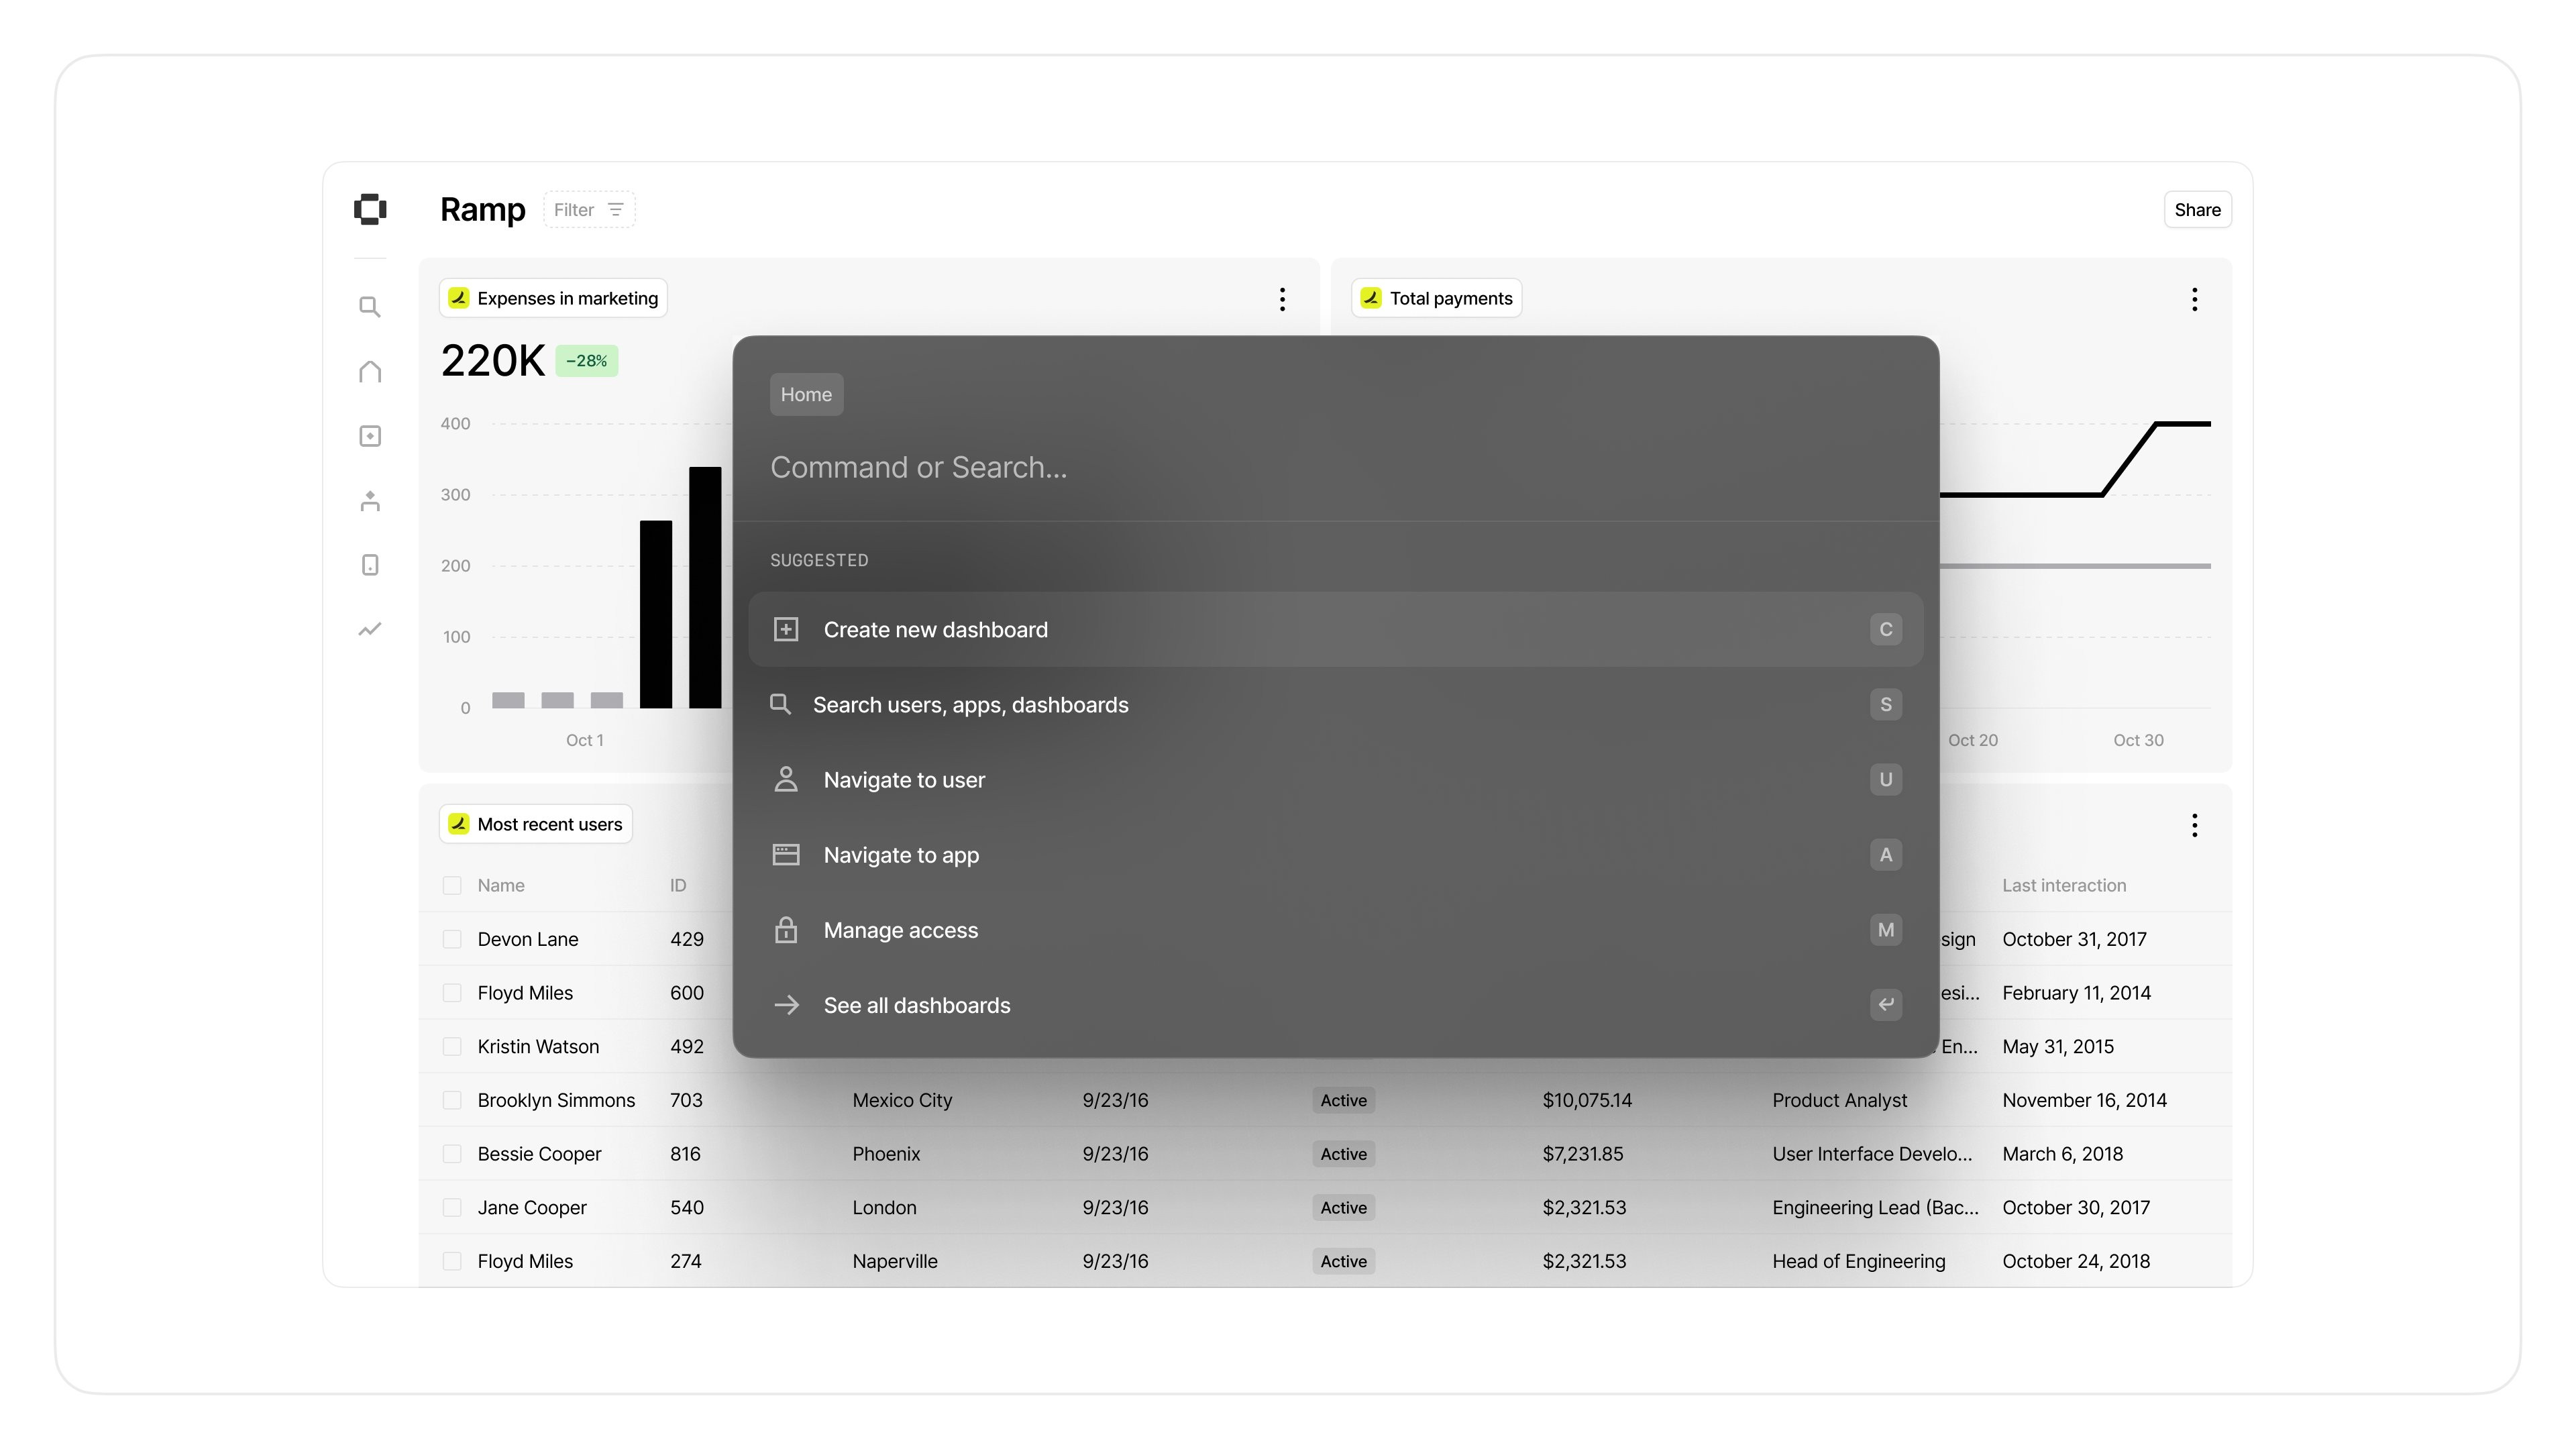Select Brooklyn Simmons row checkbox
The height and width of the screenshot is (1449, 2576).
click(x=452, y=1100)
